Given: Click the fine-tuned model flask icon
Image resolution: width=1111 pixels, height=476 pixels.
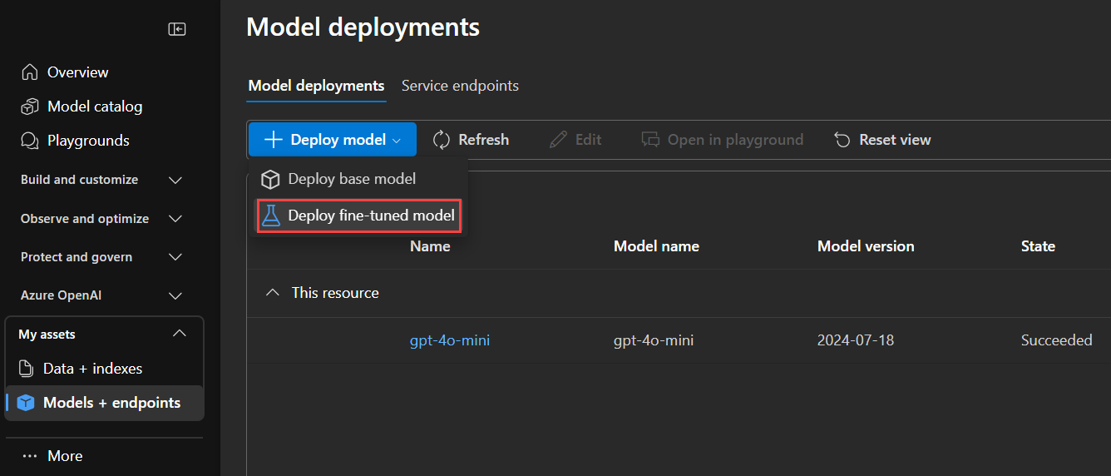Looking at the screenshot, I should click(271, 216).
